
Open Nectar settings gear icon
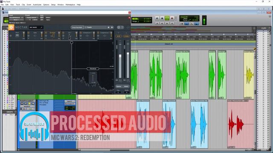pos(119,27)
